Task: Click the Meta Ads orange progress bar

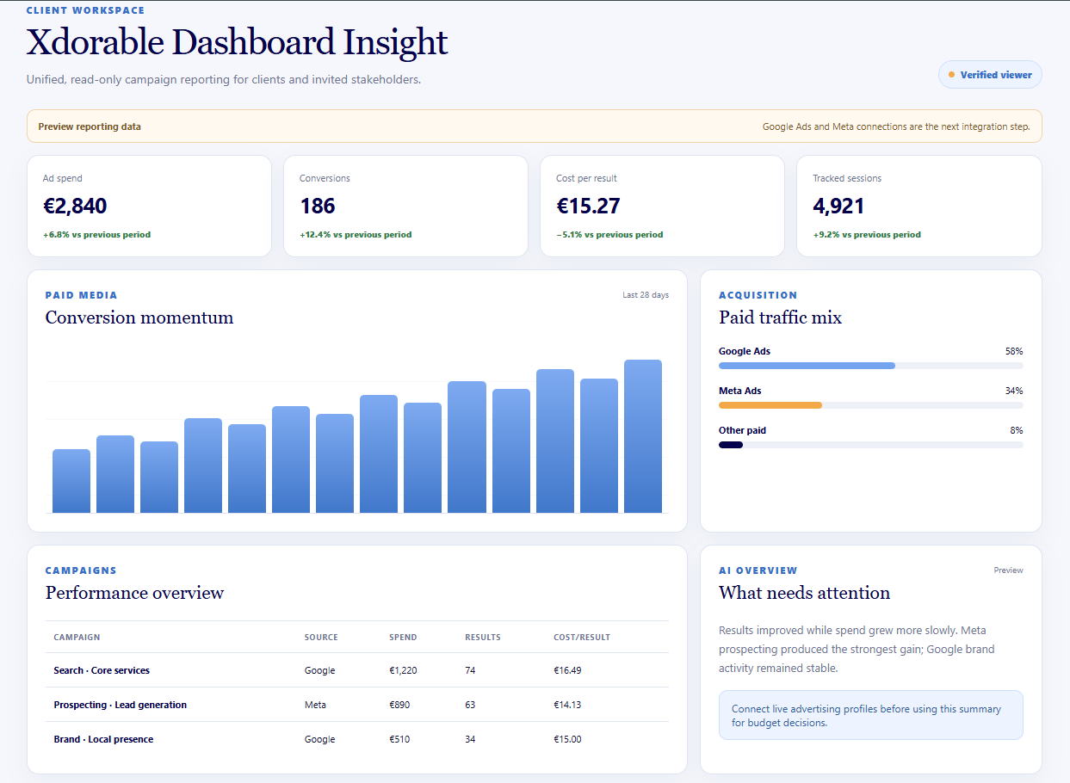Action: [770, 405]
